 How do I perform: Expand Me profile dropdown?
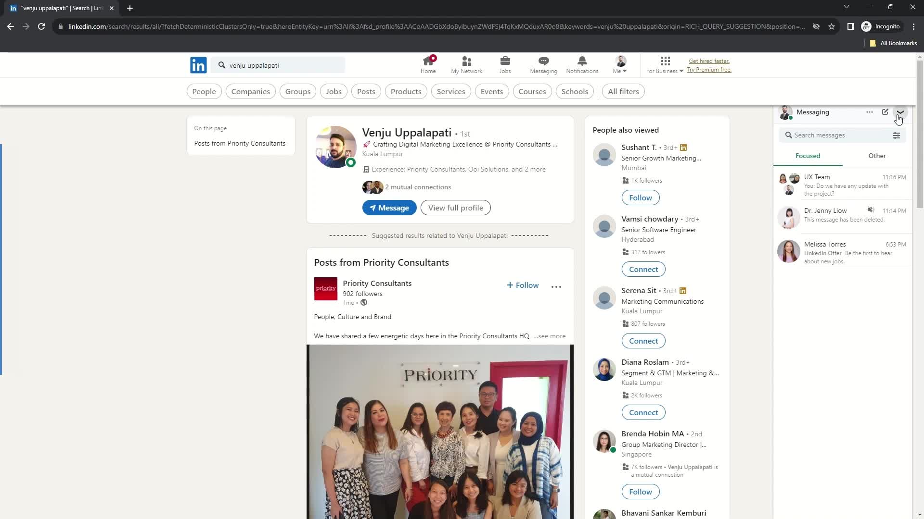(620, 65)
